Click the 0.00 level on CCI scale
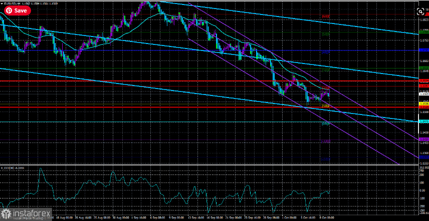This screenshot has height=221, width=429. pos(422,190)
